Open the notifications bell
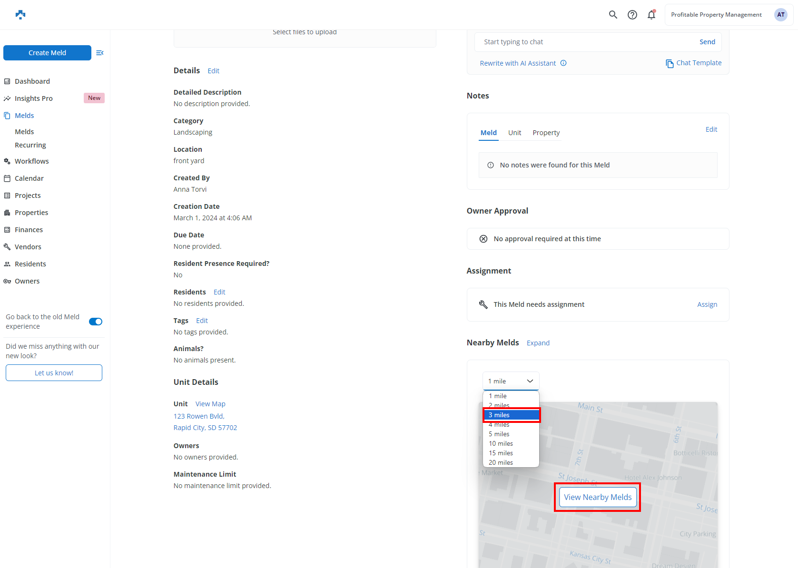The height and width of the screenshot is (568, 798). [651, 15]
